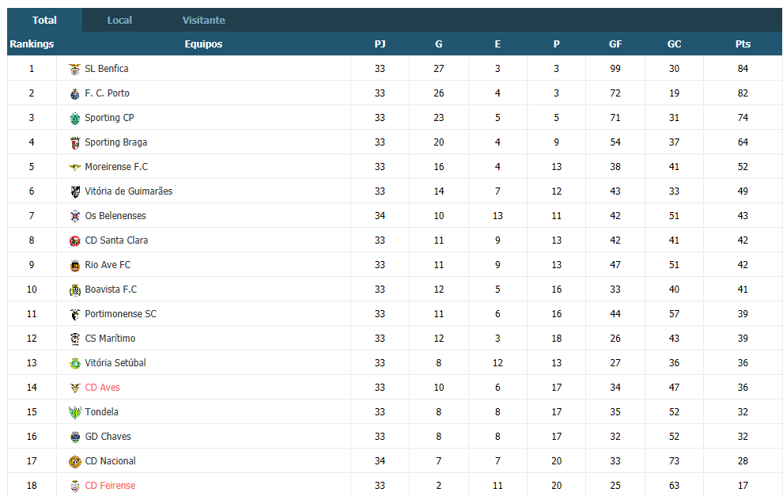Select the Total tab
This screenshot has width=783, height=496.
[x=44, y=20]
